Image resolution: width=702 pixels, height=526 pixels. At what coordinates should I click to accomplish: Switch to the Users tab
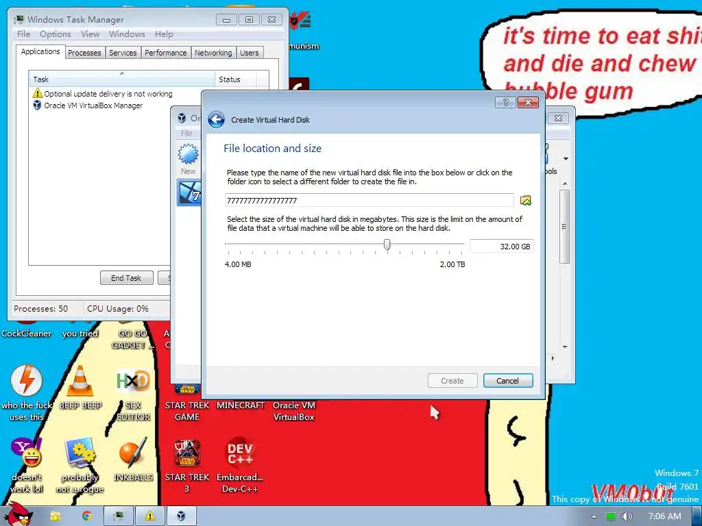pyautogui.click(x=250, y=53)
